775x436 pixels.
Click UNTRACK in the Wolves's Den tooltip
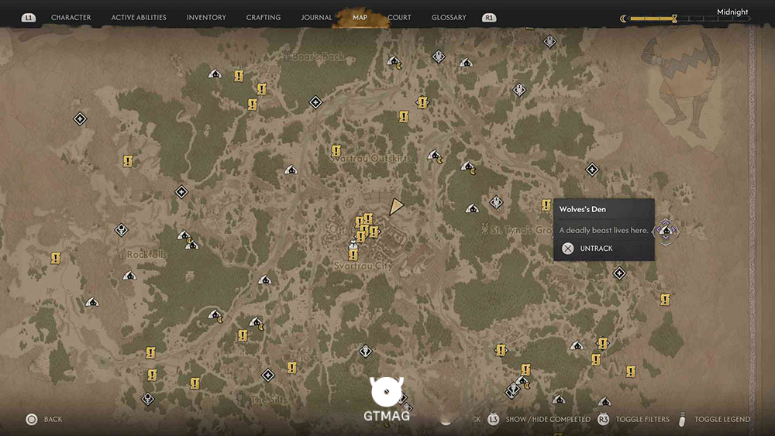tap(596, 249)
